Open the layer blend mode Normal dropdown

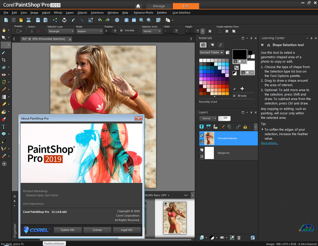208,118
